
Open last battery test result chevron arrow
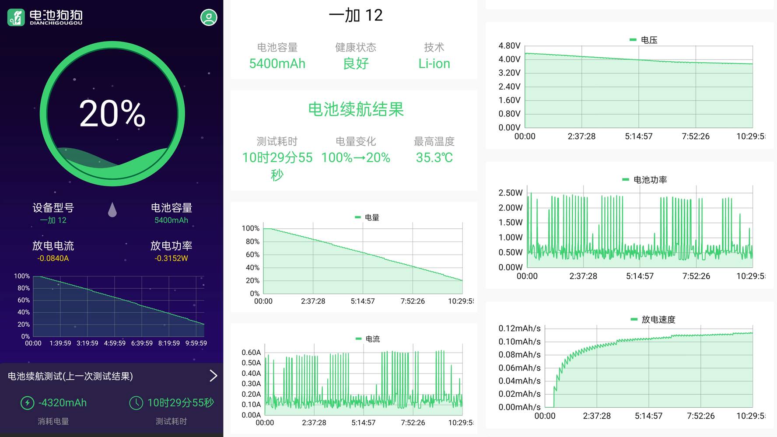[x=213, y=376]
